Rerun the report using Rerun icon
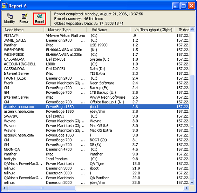The image size is (197, 193). (x=24, y=19)
